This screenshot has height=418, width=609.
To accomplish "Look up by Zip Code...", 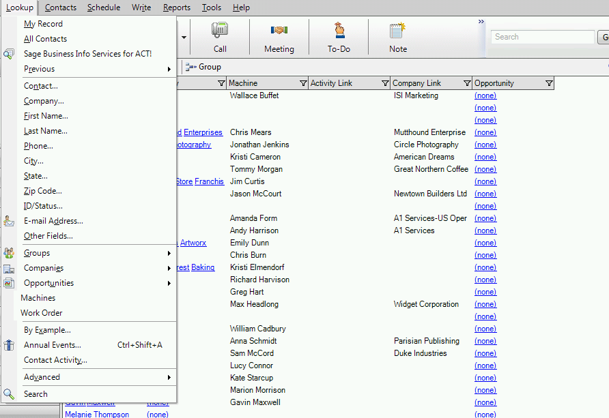I will 43,191.
